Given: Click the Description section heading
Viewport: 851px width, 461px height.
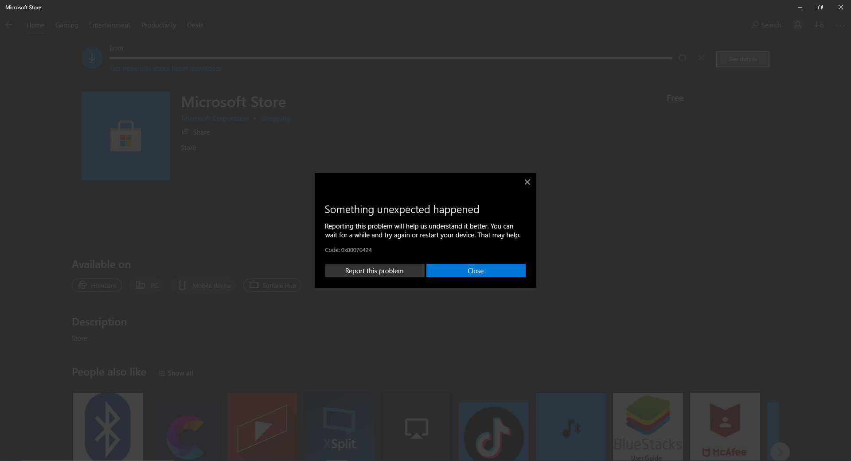Looking at the screenshot, I should point(99,322).
